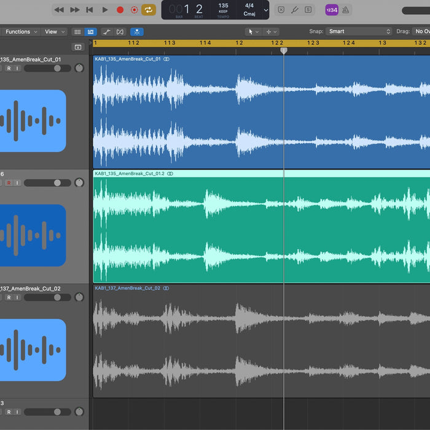Viewport: 430px width, 430px height.
Task: Toggle the blue Catch Playhead button
Action: tap(137, 32)
